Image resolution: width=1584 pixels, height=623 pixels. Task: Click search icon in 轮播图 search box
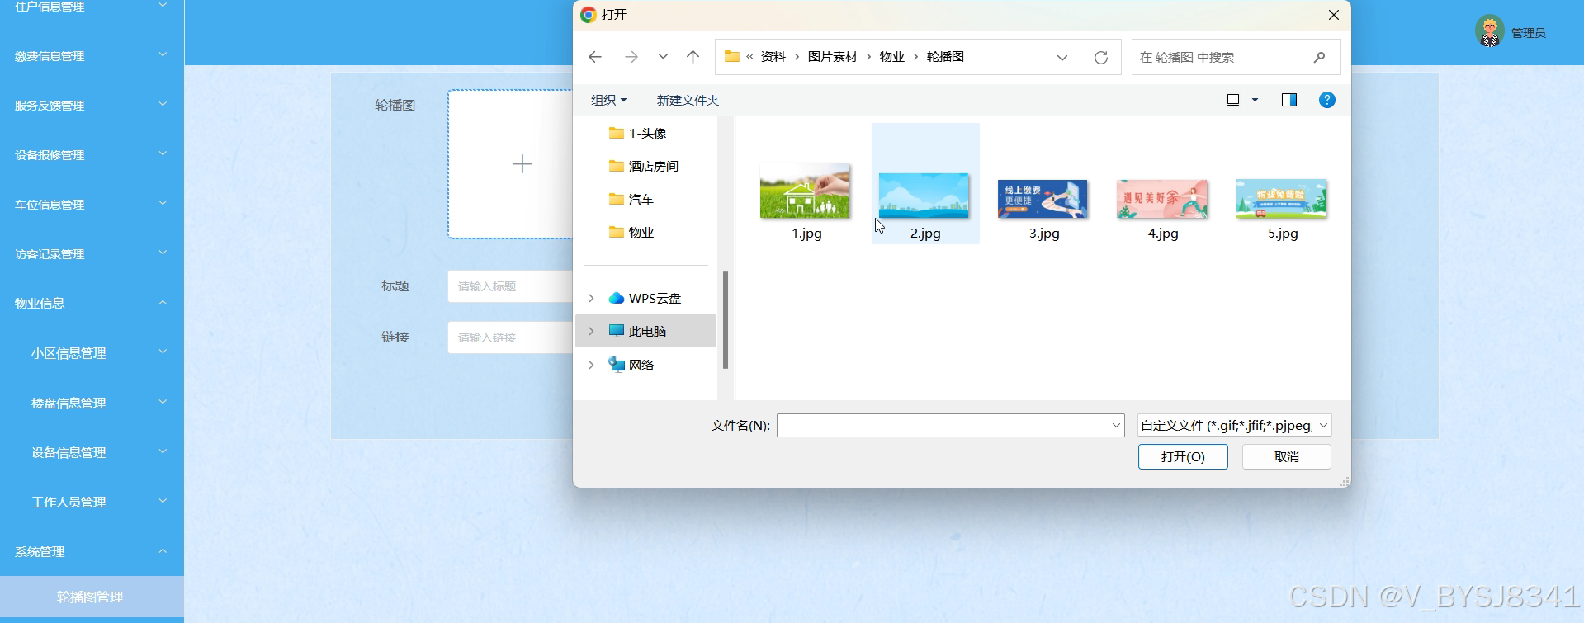(x=1319, y=57)
